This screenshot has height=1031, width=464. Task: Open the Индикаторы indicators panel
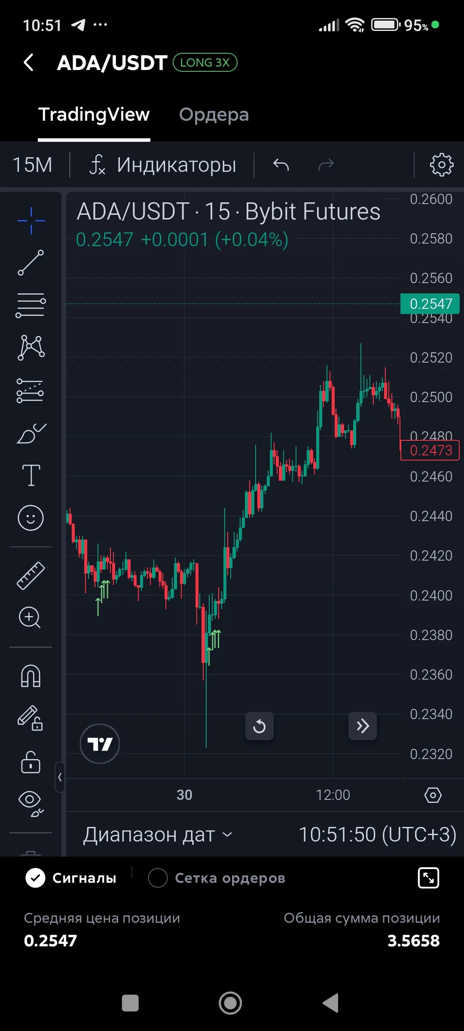pyautogui.click(x=163, y=165)
